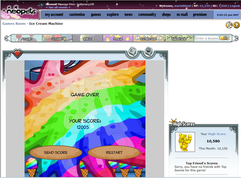Click the left grey button above the game
Viewport: 241px width, 178px height.
click(133, 51)
